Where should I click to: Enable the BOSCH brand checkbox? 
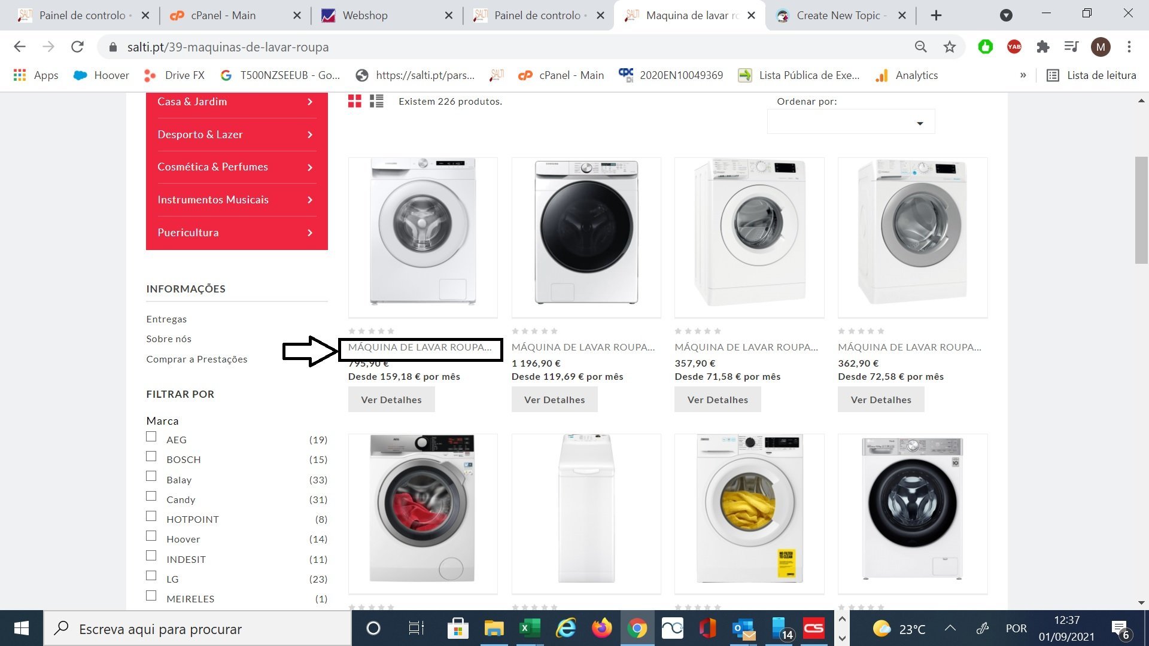click(x=151, y=457)
